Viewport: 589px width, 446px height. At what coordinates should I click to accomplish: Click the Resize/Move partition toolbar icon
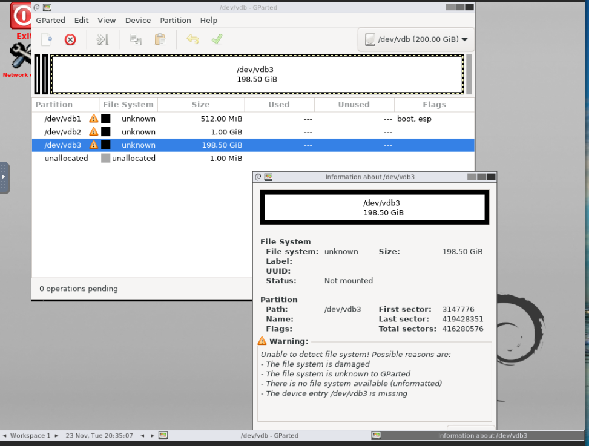point(102,39)
